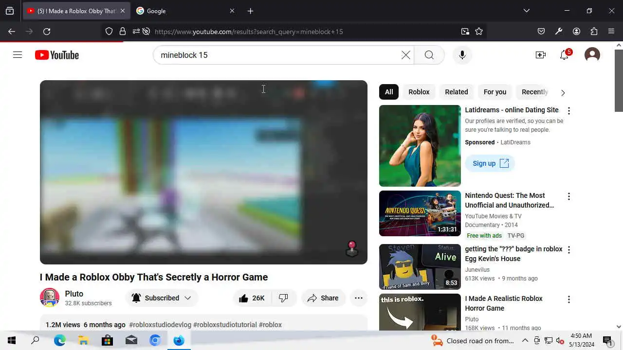List all tabs dropdown arrow

pos(526,11)
